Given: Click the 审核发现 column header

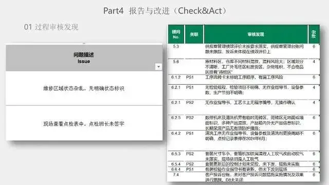Looking at the screenshot, I should 256,34.
